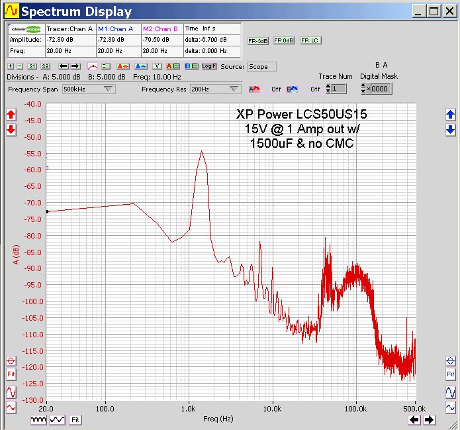Click the FR LC button

coord(311,40)
